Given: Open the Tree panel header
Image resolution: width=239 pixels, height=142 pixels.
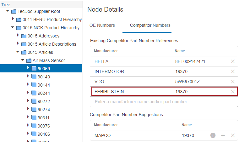Looking at the screenshot, I should [x=6, y=5].
